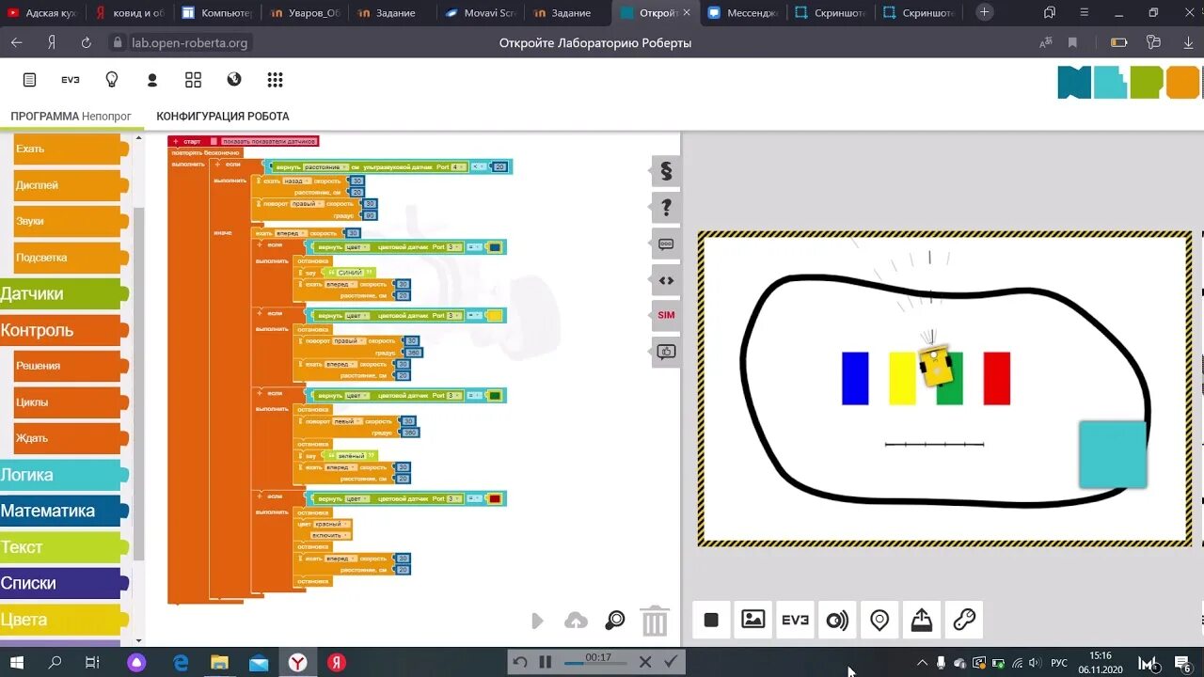1204x677 pixels.
Task: Click the red color swatch block
Action: point(495,499)
